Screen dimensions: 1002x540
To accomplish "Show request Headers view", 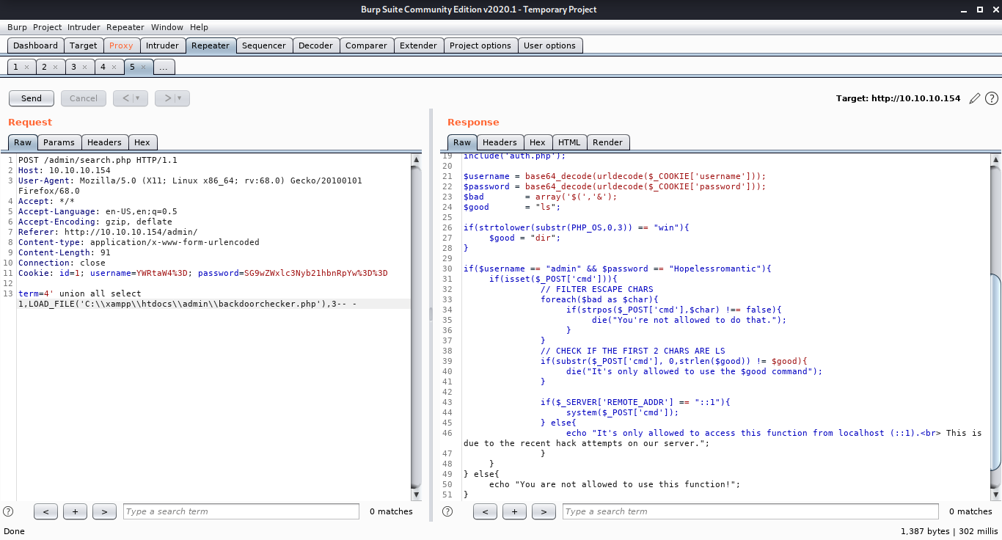I will click(105, 142).
